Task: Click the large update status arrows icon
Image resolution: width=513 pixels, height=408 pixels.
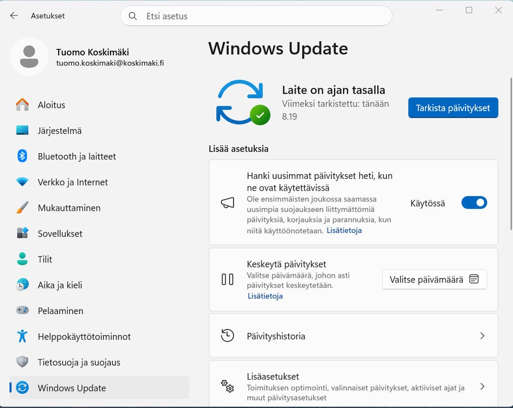Action: (x=243, y=102)
